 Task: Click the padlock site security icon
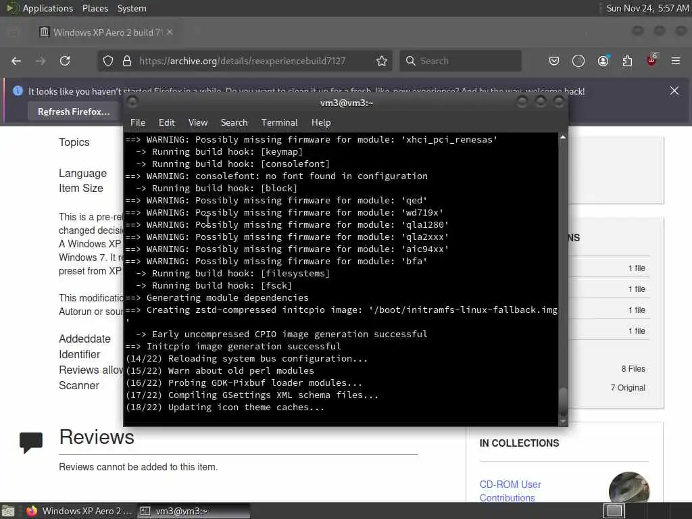(127, 61)
